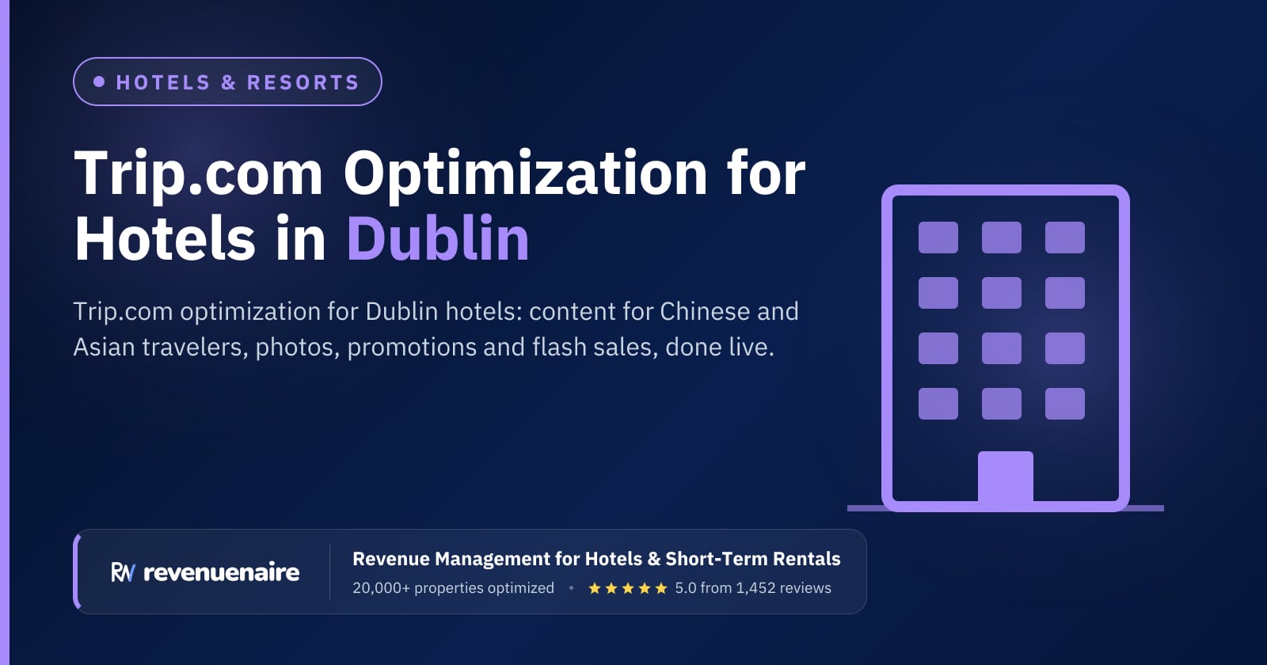Click the purple hotel building illustration
Image resolution: width=1267 pixels, height=665 pixels.
pos(1005,348)
